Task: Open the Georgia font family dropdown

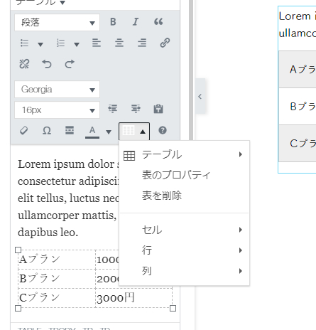Action: pos(57,90)
